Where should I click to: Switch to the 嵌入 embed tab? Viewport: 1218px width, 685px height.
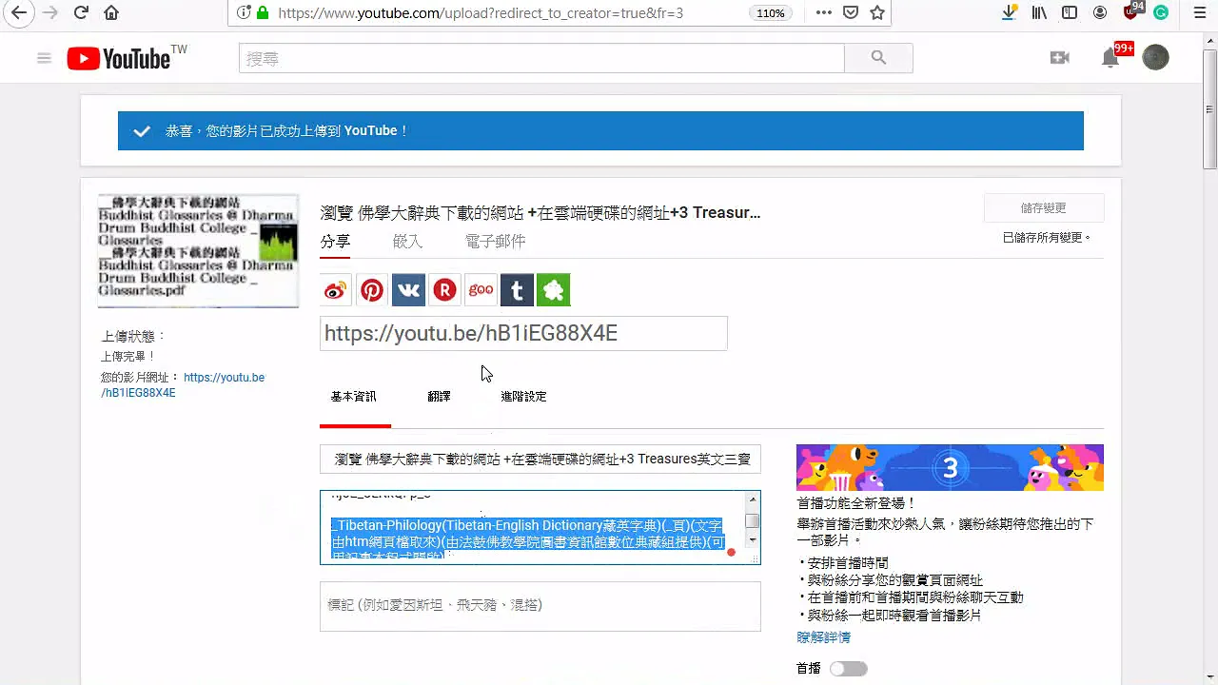click(x=407, y=242)
